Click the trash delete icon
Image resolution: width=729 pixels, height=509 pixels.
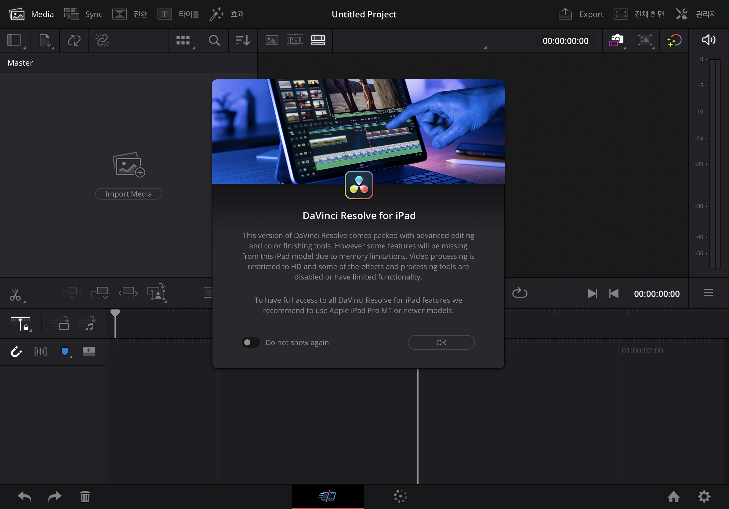85,496
